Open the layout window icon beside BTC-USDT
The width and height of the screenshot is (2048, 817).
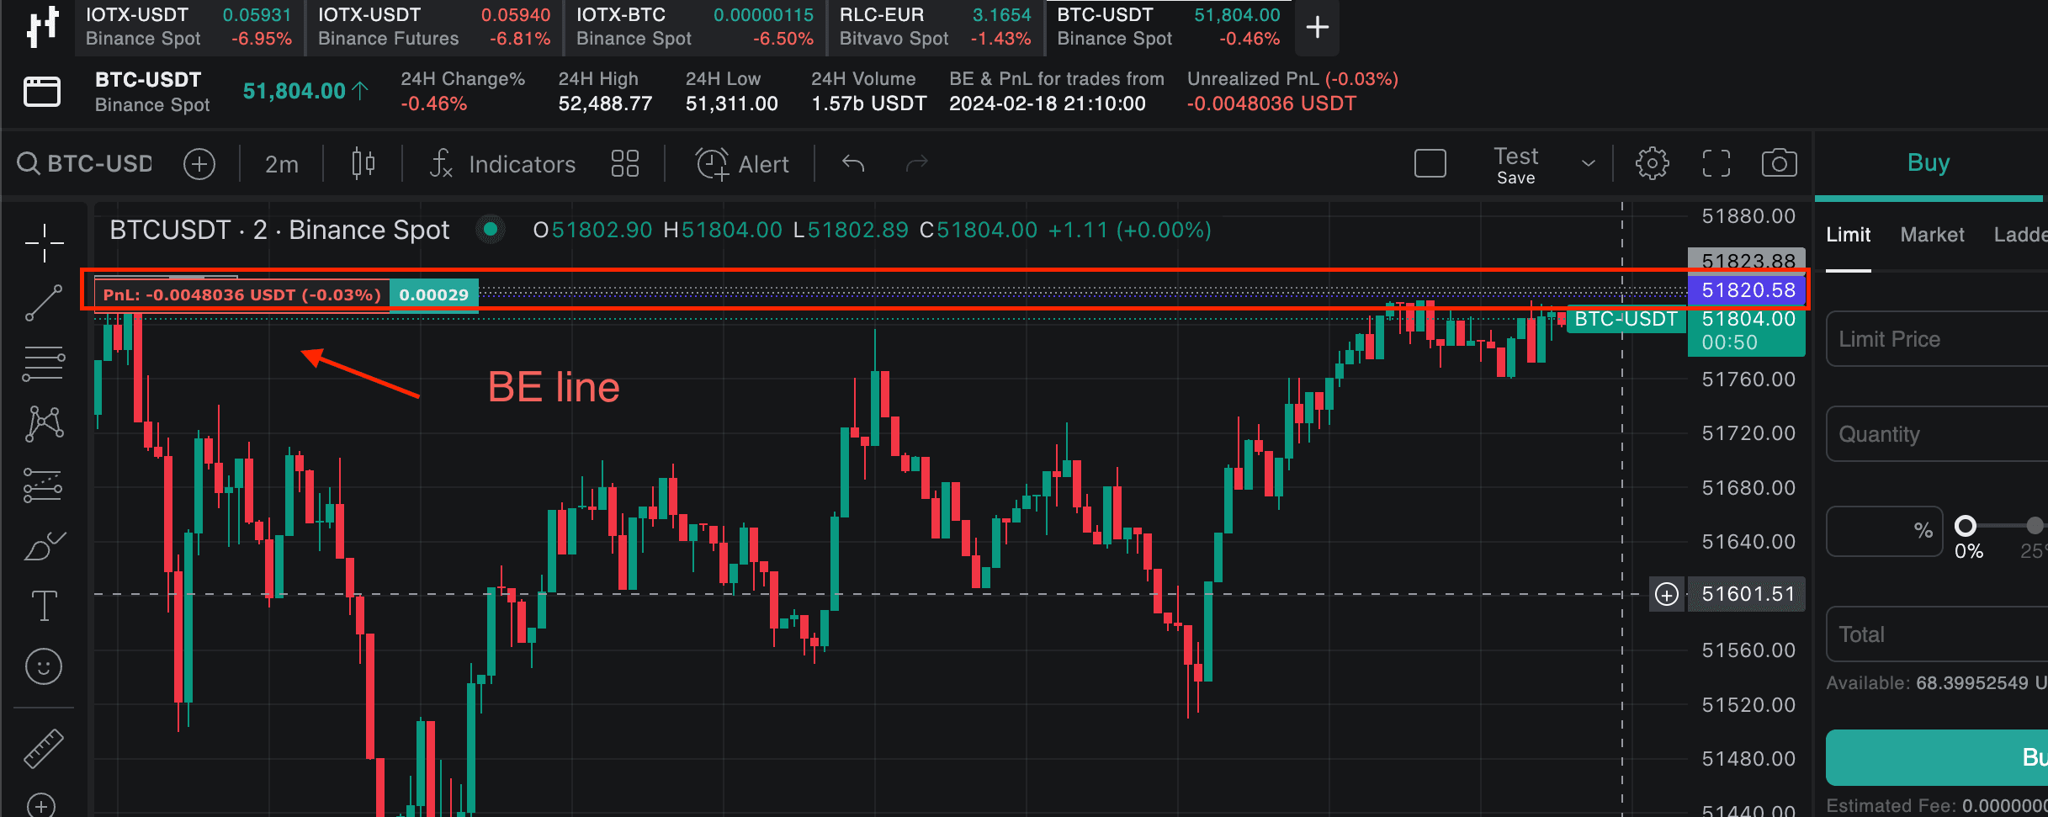click(42, 91)
